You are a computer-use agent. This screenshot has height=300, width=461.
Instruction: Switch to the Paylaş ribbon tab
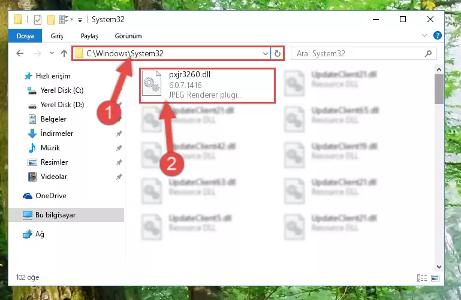pyautogui.click(x=89, y=36)
